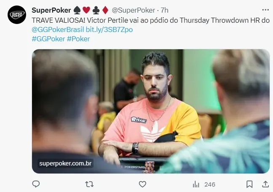The image size is (273, 192).
Task: Open the 7h timestamp link
Action: (164, 10)
